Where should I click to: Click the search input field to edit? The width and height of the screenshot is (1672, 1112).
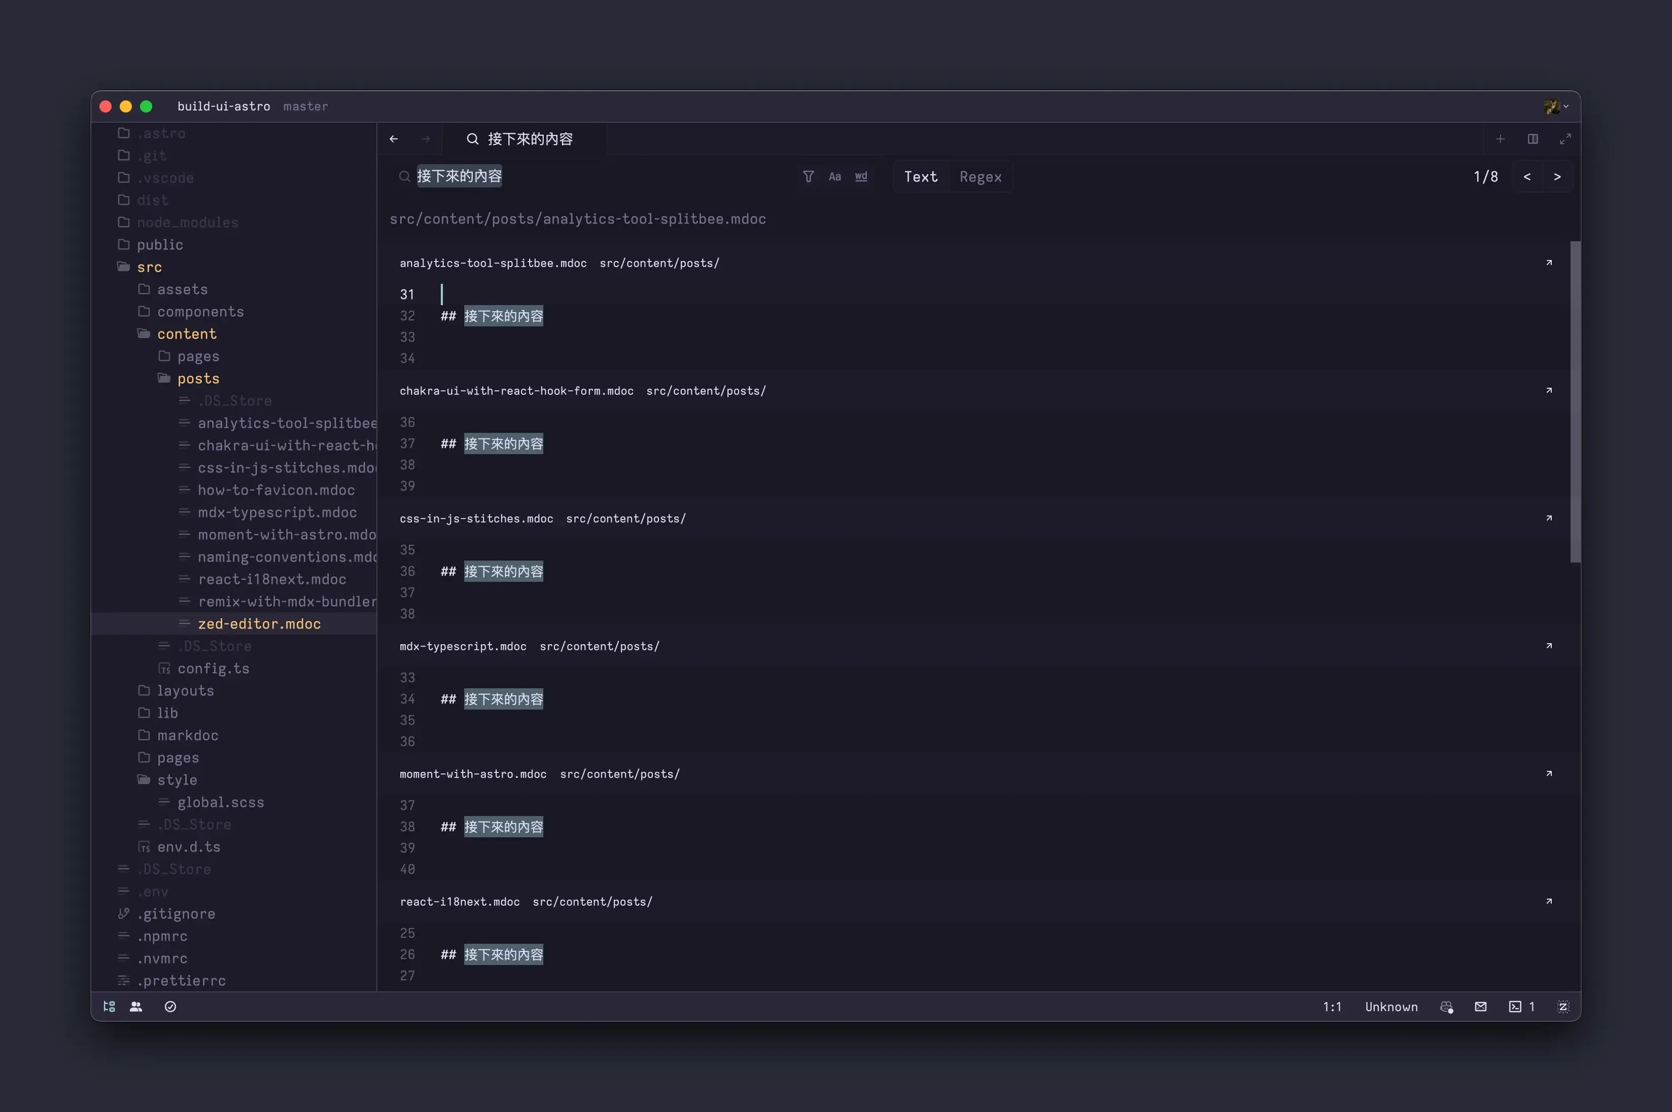tap(600, 175)
